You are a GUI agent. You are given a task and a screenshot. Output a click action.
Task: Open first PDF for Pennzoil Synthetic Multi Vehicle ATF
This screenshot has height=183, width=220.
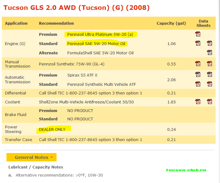pos(198,84)
